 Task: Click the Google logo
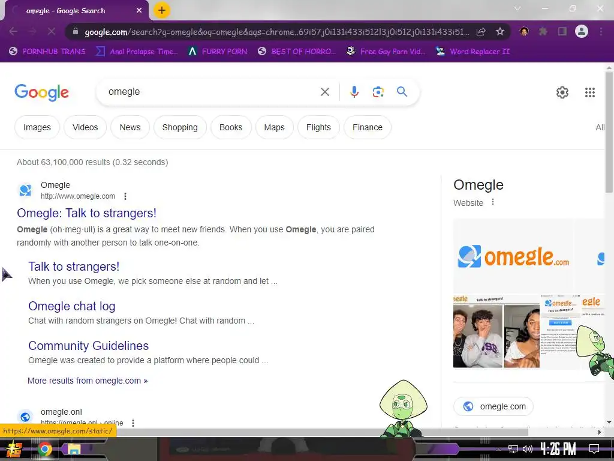(x=41, y=92)
